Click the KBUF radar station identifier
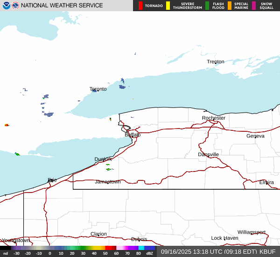Image resolution: width=280 pixels, height=257 pixels. tap(267, 252)
